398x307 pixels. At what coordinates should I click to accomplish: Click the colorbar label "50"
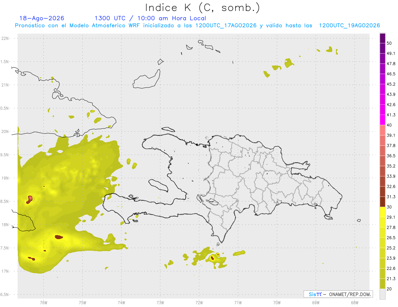pyautogui.click(x=389, y=43)
